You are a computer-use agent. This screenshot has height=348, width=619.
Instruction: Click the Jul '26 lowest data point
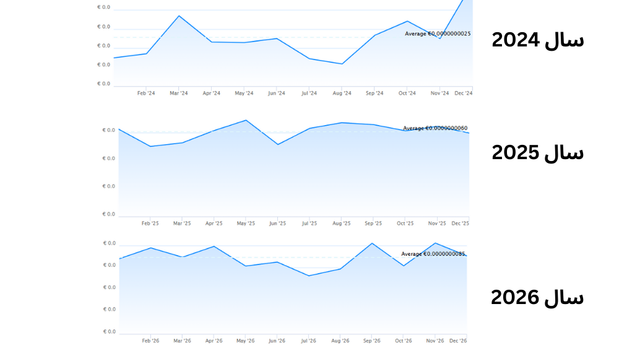coord(309,276)
